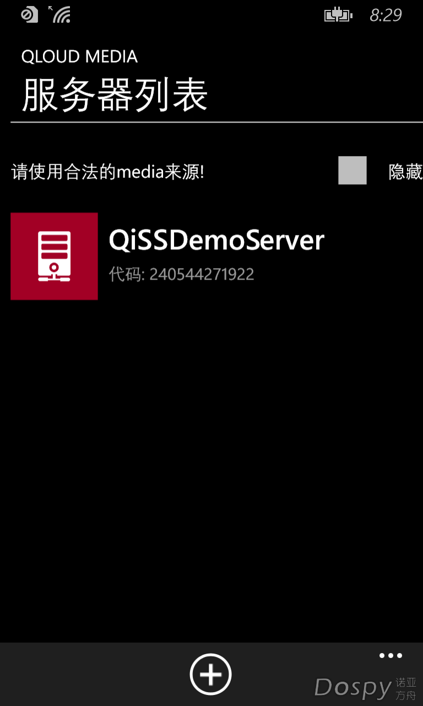Click the red server tile icon
This screenshot has height=706, width=423.
tap(54, 256)
